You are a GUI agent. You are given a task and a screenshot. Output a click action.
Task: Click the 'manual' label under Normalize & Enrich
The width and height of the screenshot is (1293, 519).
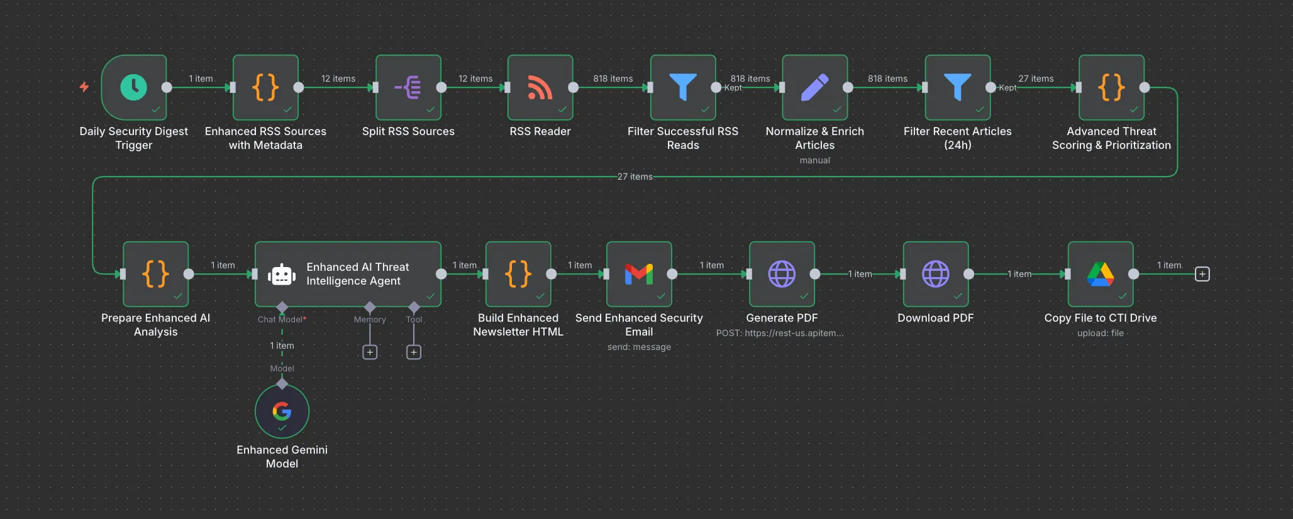click(x=815, y=160)
